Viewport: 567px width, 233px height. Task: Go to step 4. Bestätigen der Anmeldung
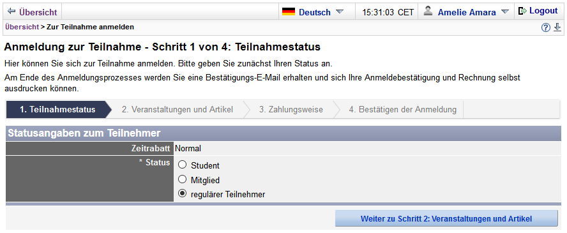coord(402,109)
